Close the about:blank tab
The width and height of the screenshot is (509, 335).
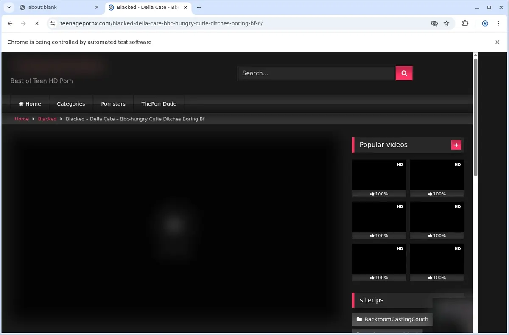pyautogui.click(x=97, y=7)
